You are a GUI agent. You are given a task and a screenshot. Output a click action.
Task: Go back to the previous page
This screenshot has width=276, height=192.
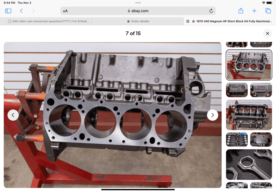(21, 11)
